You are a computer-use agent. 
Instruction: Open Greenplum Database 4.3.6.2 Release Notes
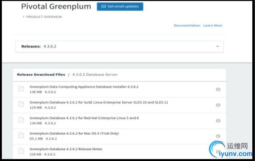tap(66, 149)
